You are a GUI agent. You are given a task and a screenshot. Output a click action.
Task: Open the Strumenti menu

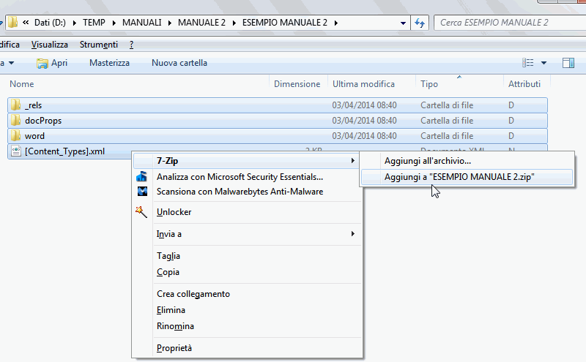[x=99, y=45]
